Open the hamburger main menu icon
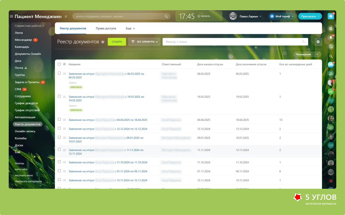 click(11, 16)
